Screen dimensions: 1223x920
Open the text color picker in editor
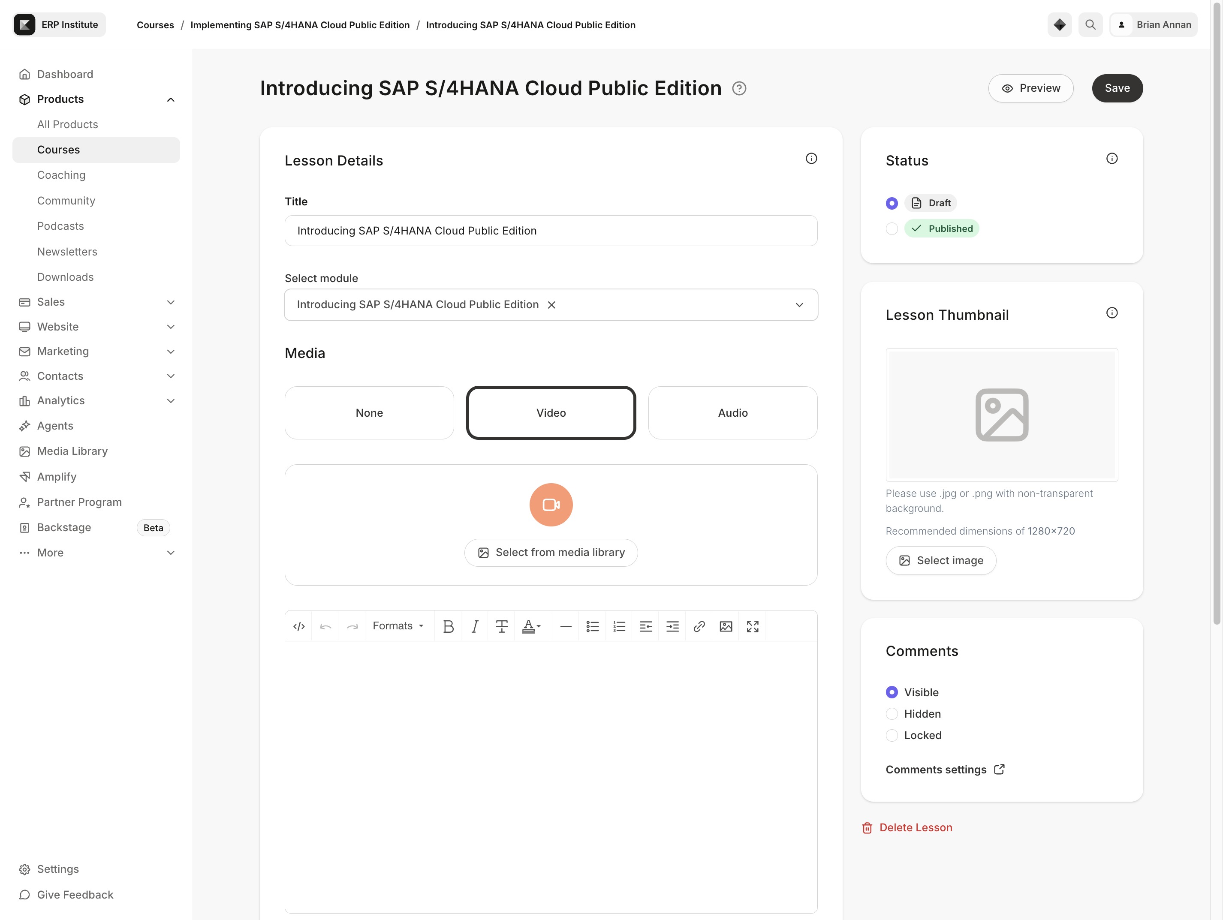coord(532,626)
